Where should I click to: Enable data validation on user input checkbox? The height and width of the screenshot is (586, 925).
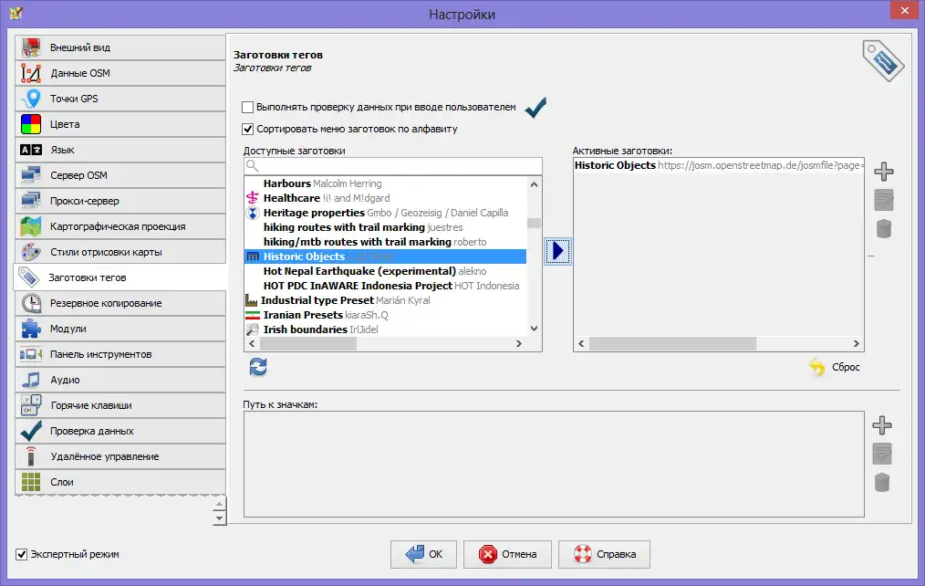pos(248,107)
